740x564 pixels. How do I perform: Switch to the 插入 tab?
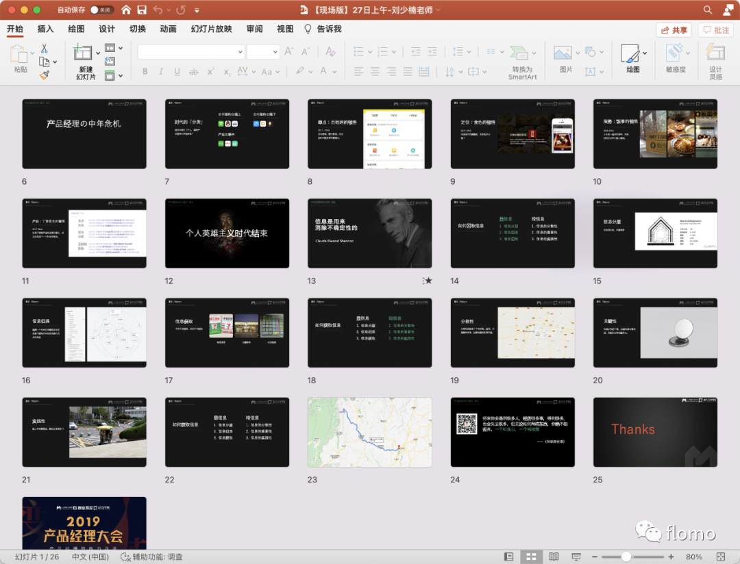45,29
